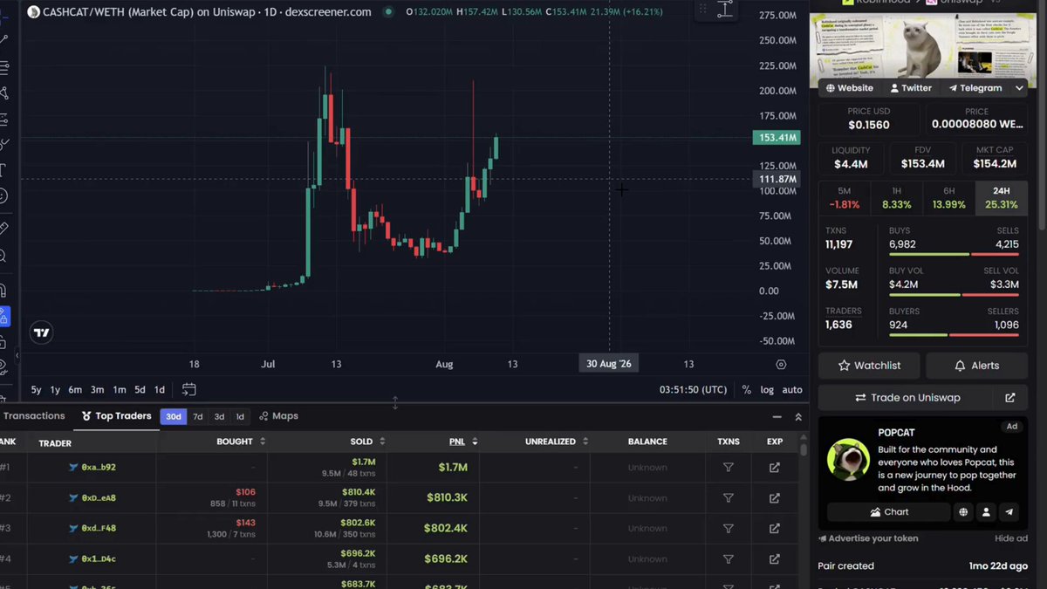
Task: Open the Maps tab
Action: [278, 416]
